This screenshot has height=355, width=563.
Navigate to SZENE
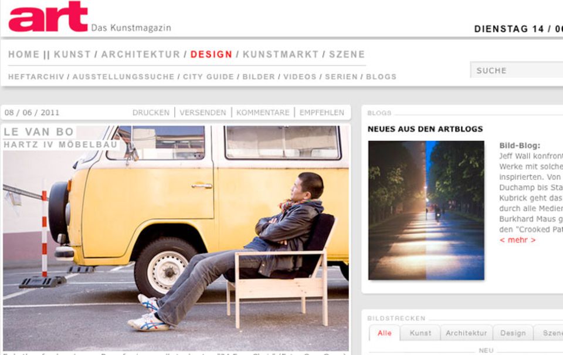tap(347, 54)
